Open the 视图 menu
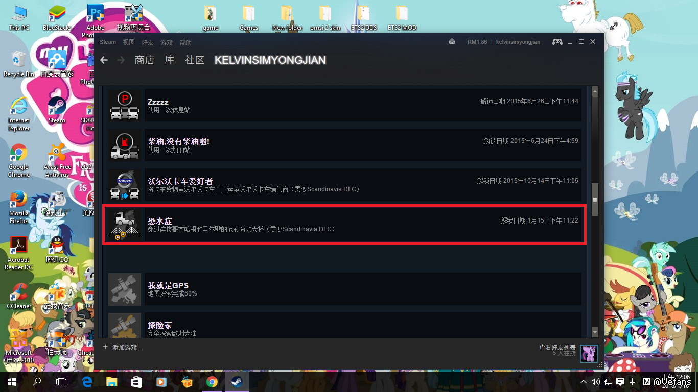 click(129, 42)
